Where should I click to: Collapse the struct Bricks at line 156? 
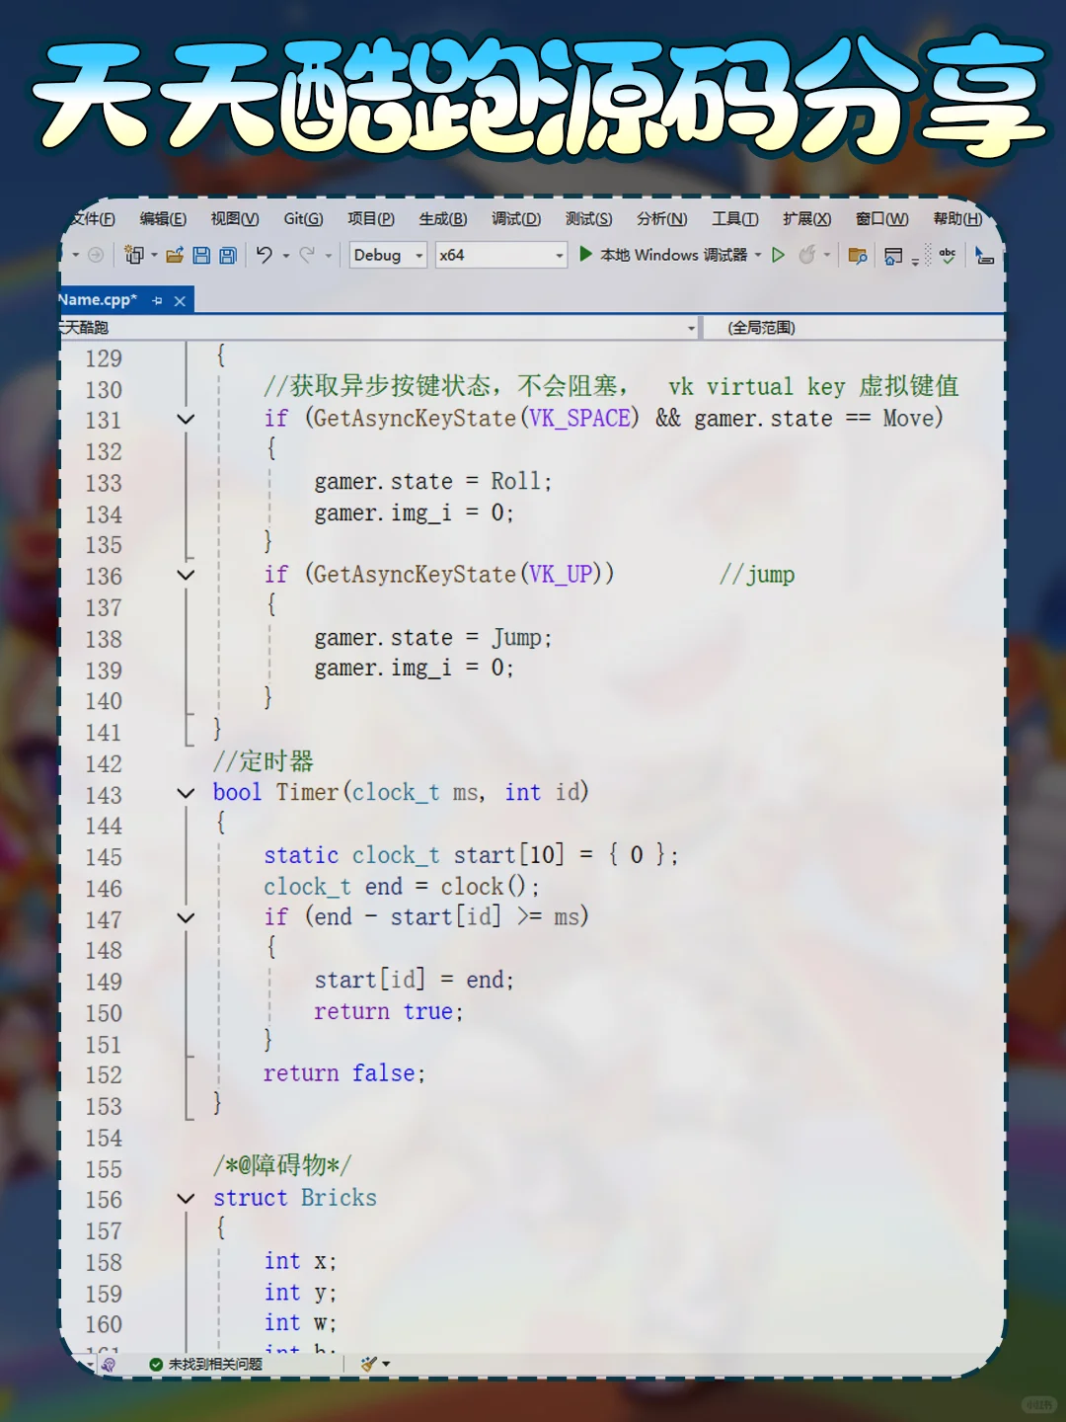coord(186,1198)
